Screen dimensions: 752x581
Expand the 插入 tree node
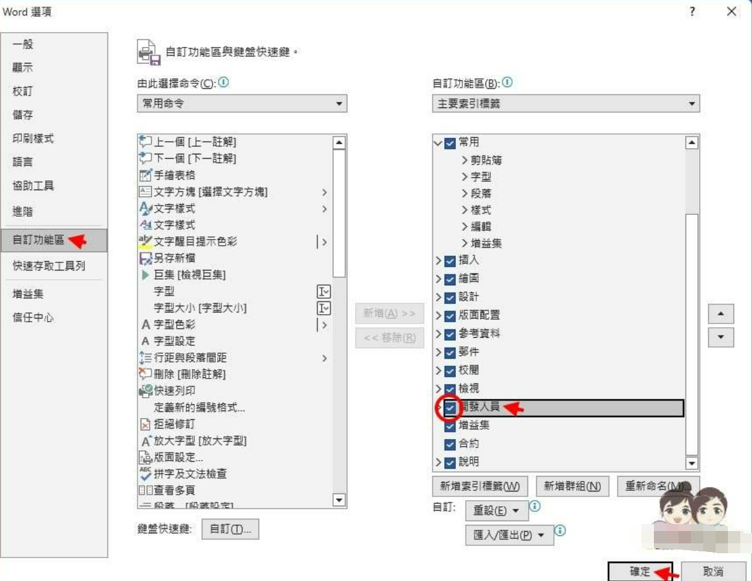pyautogui.click(x=438, y=261)
